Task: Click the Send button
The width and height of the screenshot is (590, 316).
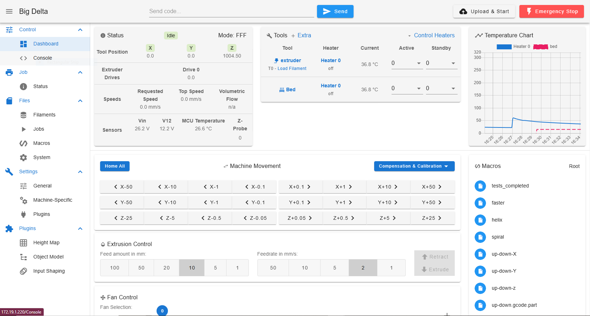Action: point(335,11)
